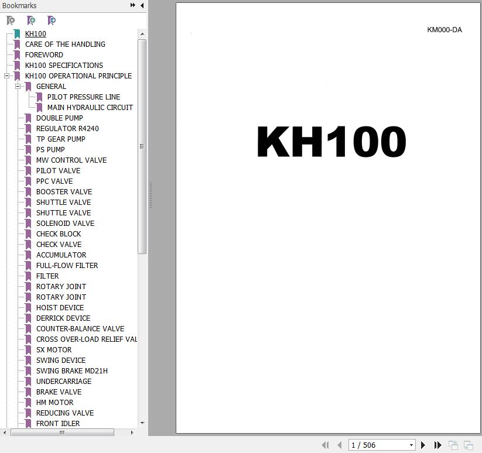Screen dimensions: 482x453
Task: Open the page number dropdown
Action: [412, 445]
